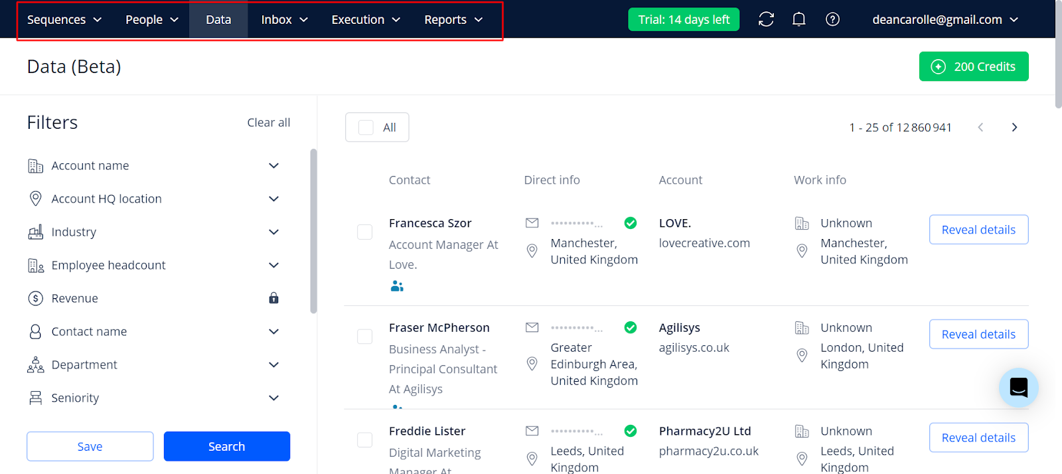Screen dimensions: 1062x474
Task: Open the Reports menu
Action: 453,19
